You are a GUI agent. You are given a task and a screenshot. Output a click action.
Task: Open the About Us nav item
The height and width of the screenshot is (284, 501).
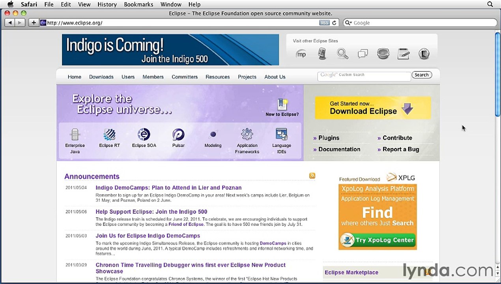coord(275,77)
